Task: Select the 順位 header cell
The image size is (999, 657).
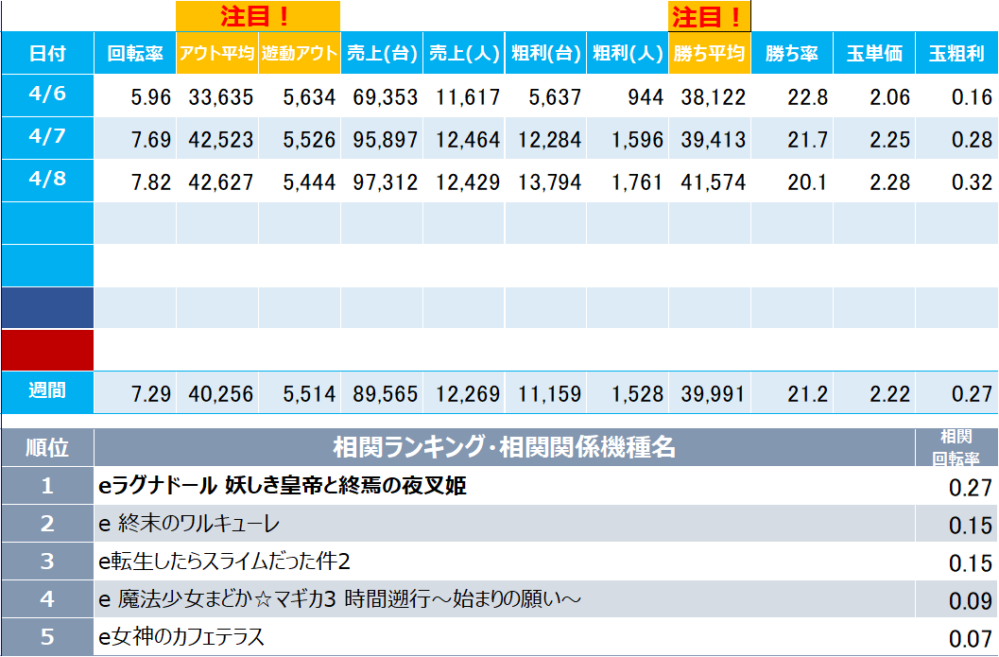Action: click(47, 447)
